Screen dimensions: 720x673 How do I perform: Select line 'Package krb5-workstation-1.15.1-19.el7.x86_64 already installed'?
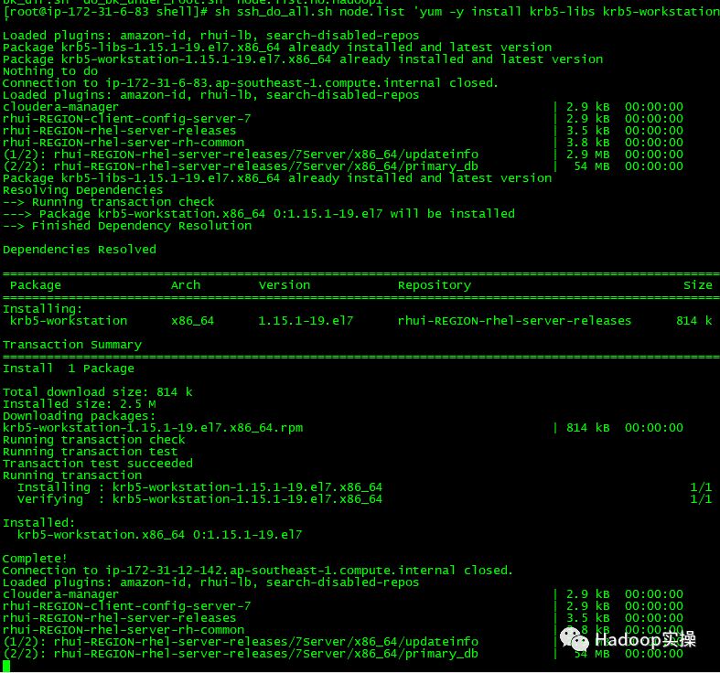pyautogui.click(x=303, y=59)
